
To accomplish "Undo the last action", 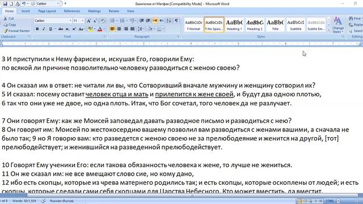I will coord(24,4).
